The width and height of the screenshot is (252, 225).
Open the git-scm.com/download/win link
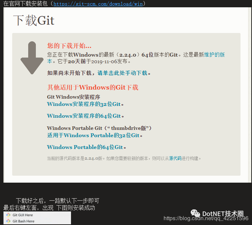98,3
